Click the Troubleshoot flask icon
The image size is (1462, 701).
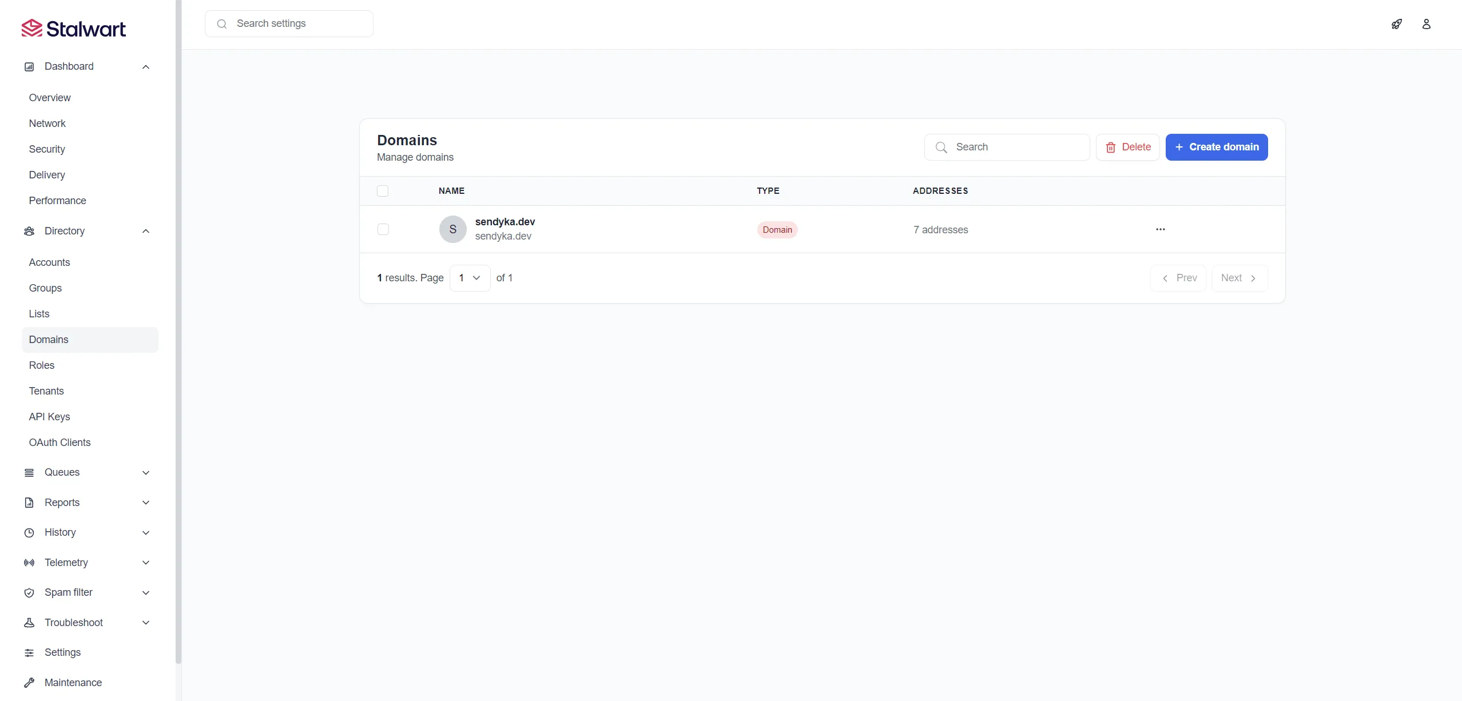(x=29, y=623)
